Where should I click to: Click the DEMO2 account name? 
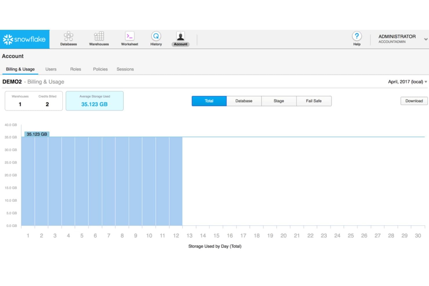click(12, 82)
